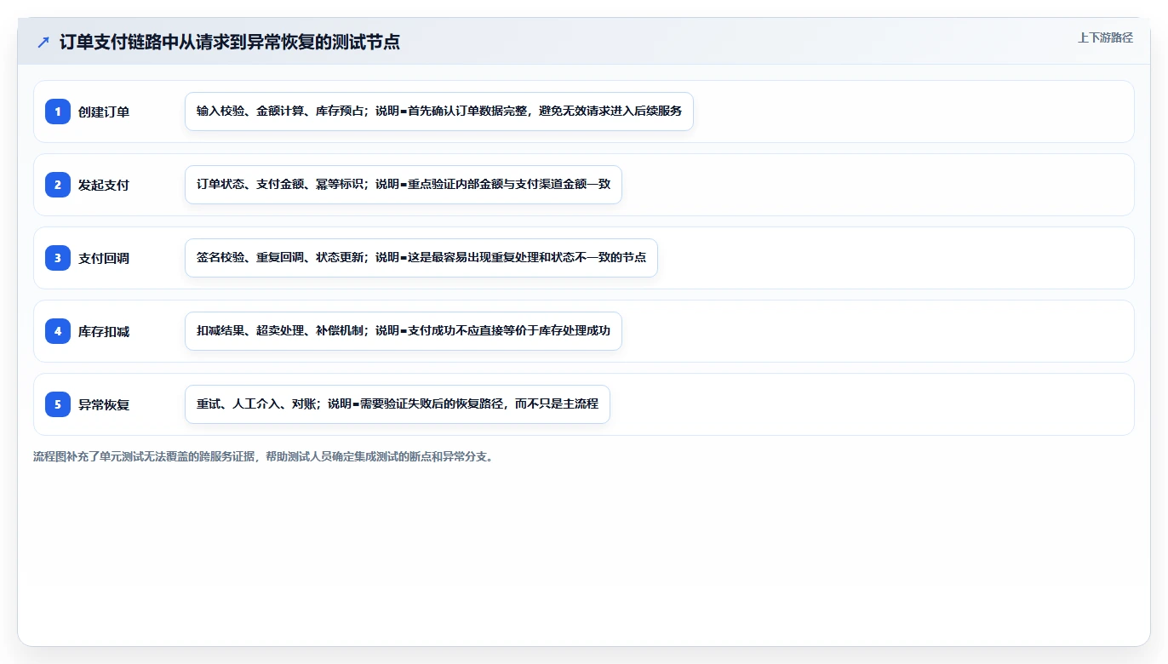1168x664 pixels.
Task: Click the step 3 number badge
Action: [58, 258]
